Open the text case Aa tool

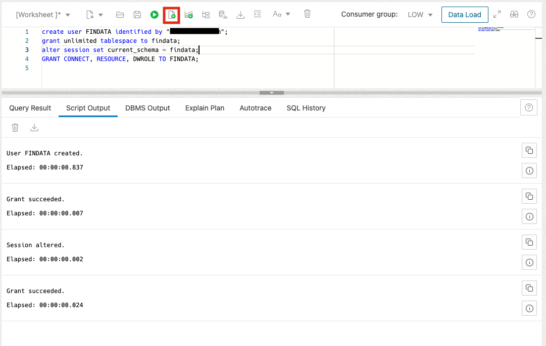pos(277,14)
